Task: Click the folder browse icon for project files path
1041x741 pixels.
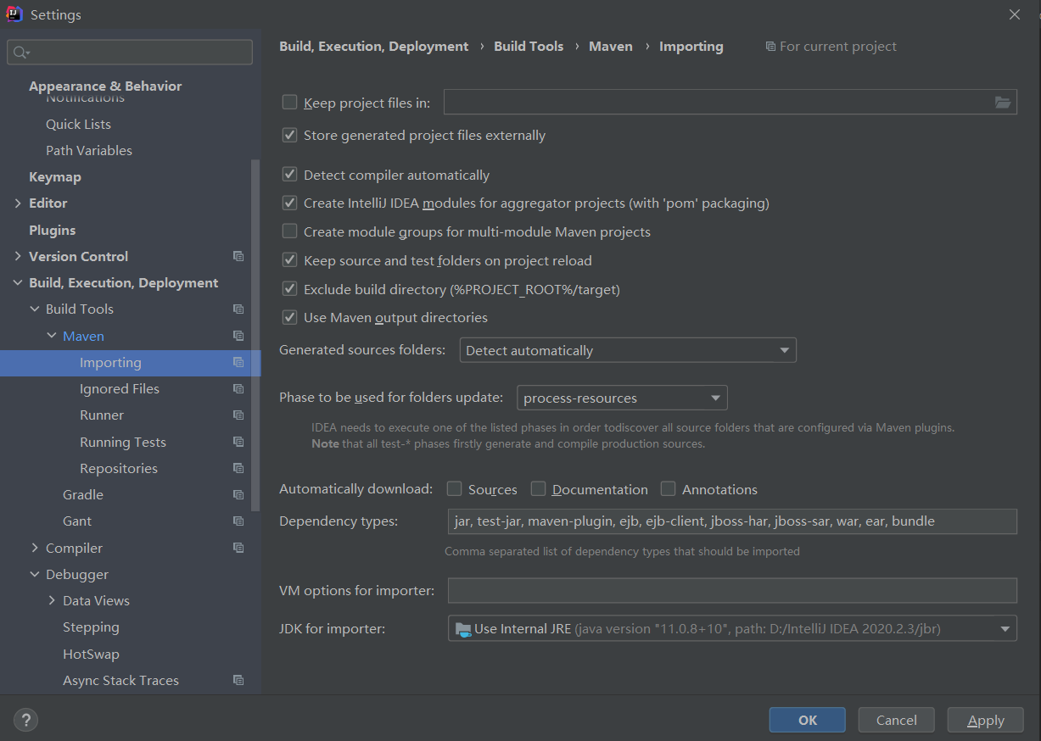Action: 1003,101
